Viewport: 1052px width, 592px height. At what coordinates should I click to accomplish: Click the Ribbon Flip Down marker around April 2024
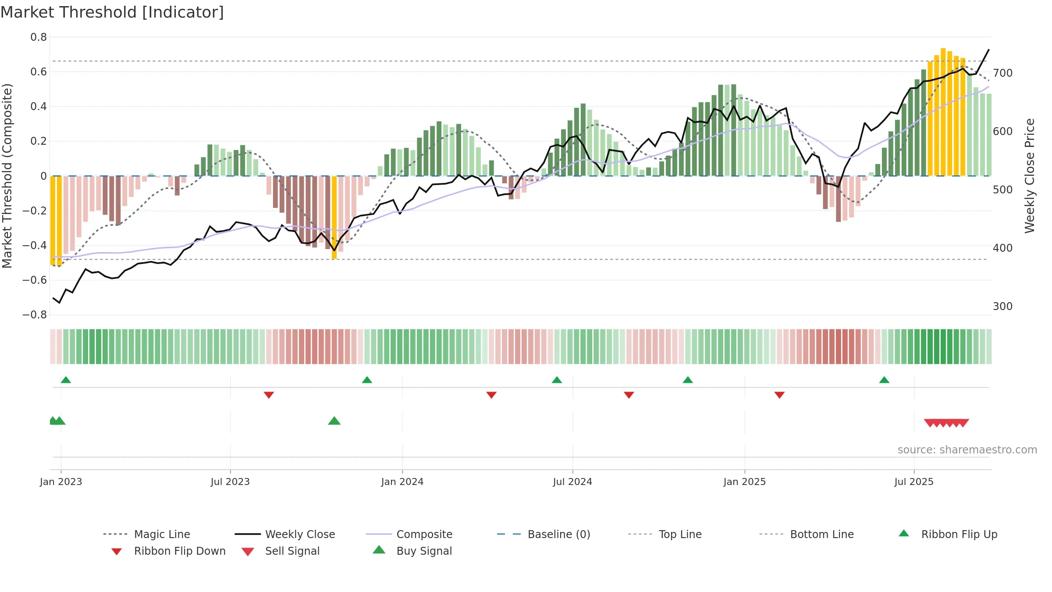pos(491,395)
